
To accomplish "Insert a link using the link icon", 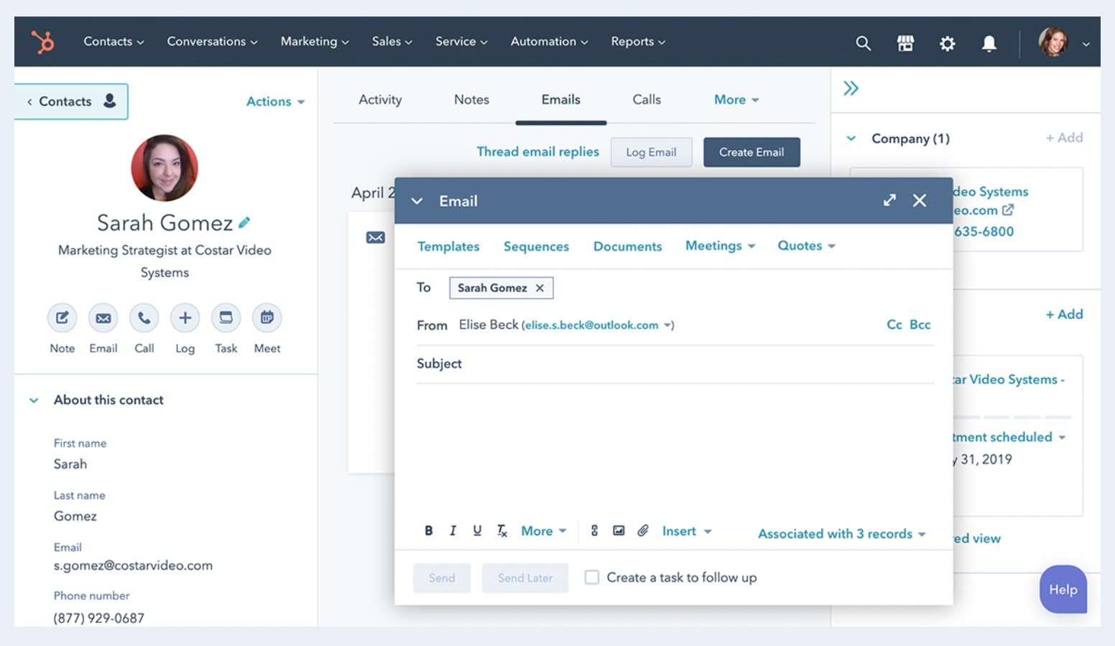I will (x=594, y=530).
